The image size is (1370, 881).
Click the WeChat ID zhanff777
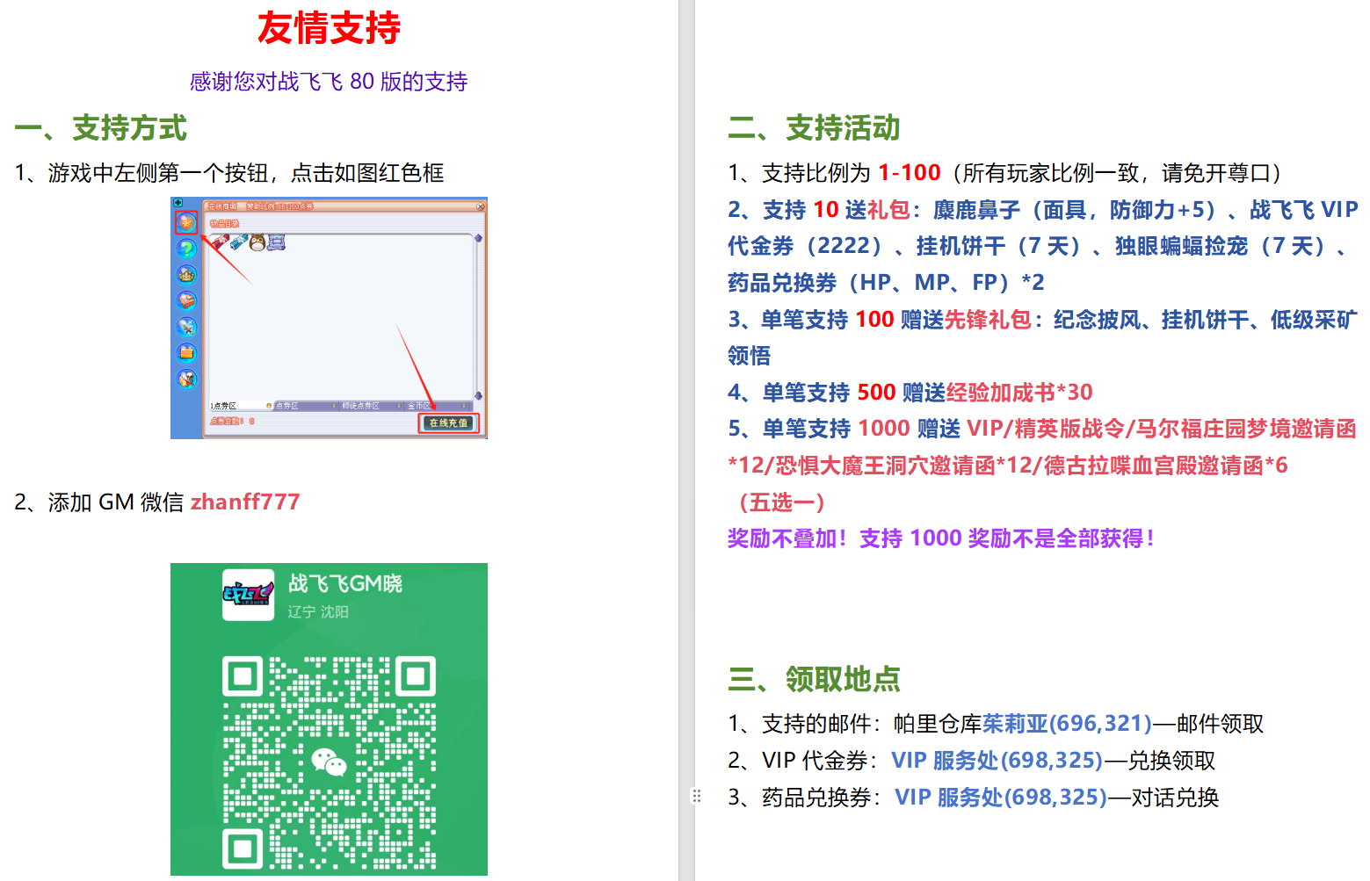click(245, 502)
